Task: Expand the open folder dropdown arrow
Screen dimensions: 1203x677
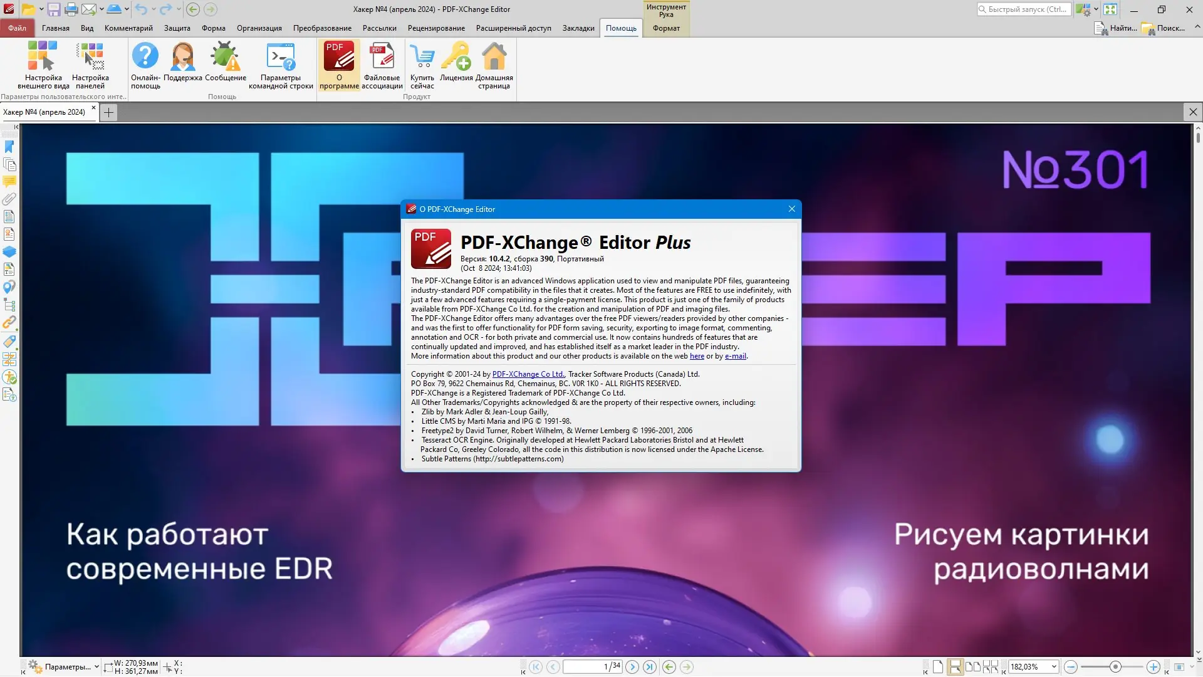Action: [41, 9]
